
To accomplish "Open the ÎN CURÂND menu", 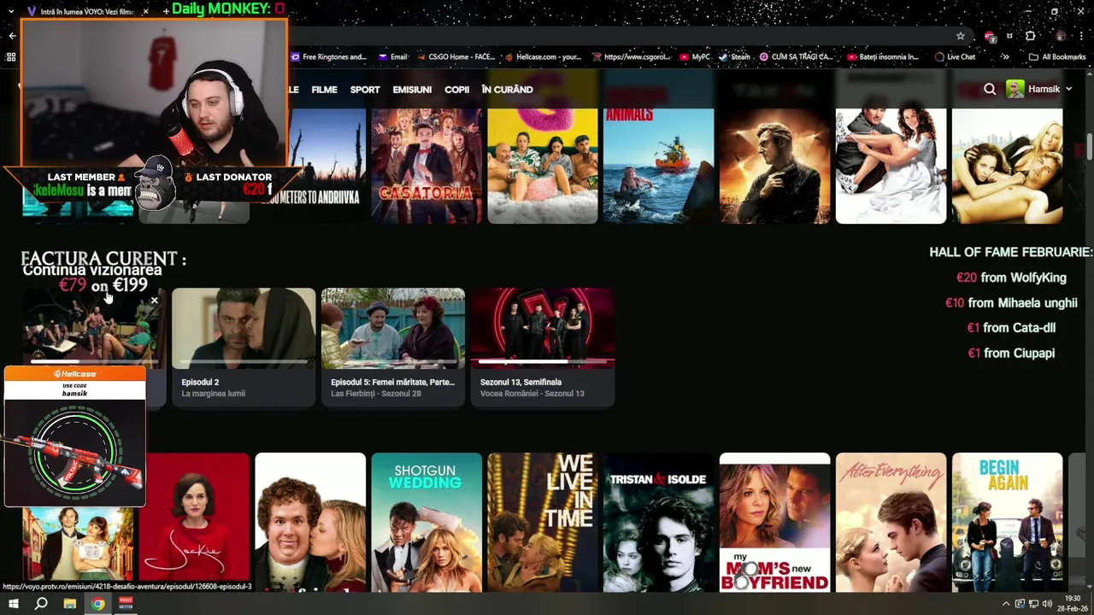I will (507, 90).
